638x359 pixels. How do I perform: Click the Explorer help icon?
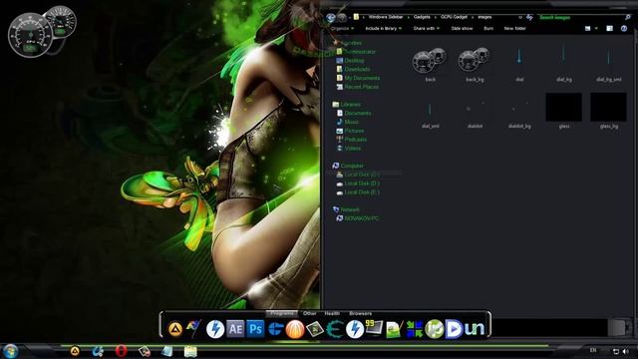624,28
